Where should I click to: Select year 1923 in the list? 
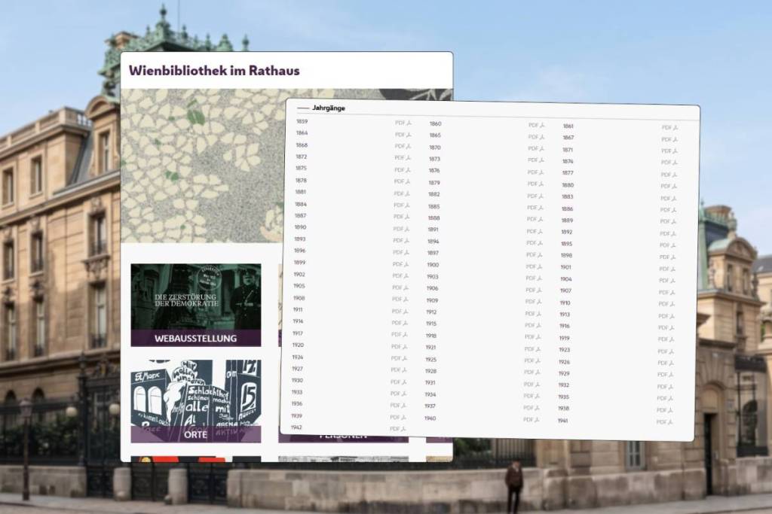click(564, 350)
